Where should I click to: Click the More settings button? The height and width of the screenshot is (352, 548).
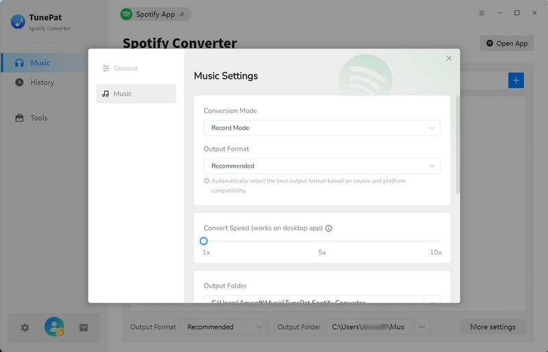(x=493, y=327)
